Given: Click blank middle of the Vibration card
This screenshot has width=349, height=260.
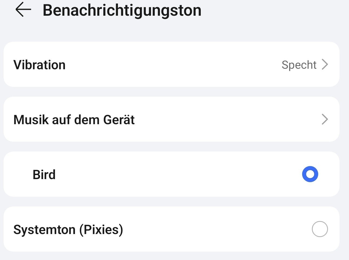Looking at the screenshot, I should (173, 65).
